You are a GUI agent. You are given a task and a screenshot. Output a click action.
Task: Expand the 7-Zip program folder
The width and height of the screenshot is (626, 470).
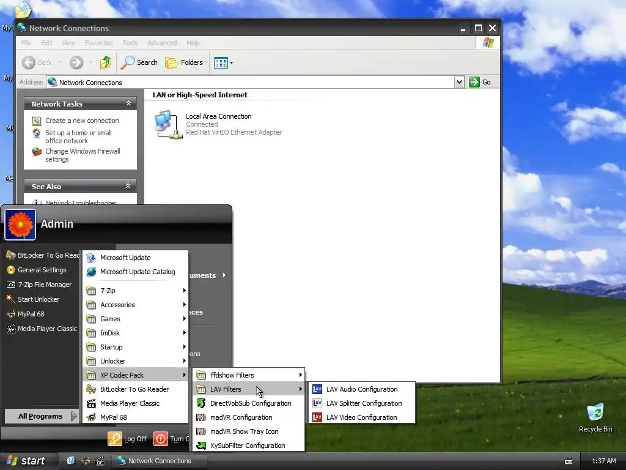click(x=135, y=291)
